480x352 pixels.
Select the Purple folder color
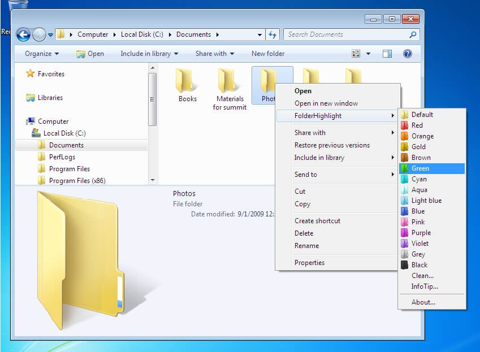pos(421,233)
